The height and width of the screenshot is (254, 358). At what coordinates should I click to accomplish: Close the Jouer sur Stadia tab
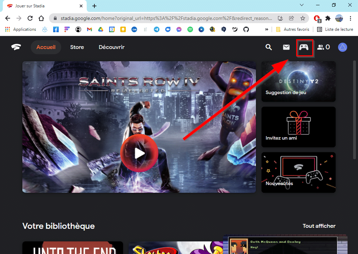click(x=81, y=6)
